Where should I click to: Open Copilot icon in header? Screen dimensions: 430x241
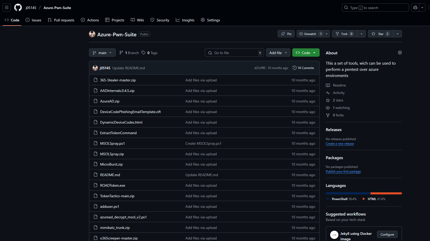click(415, 7)
